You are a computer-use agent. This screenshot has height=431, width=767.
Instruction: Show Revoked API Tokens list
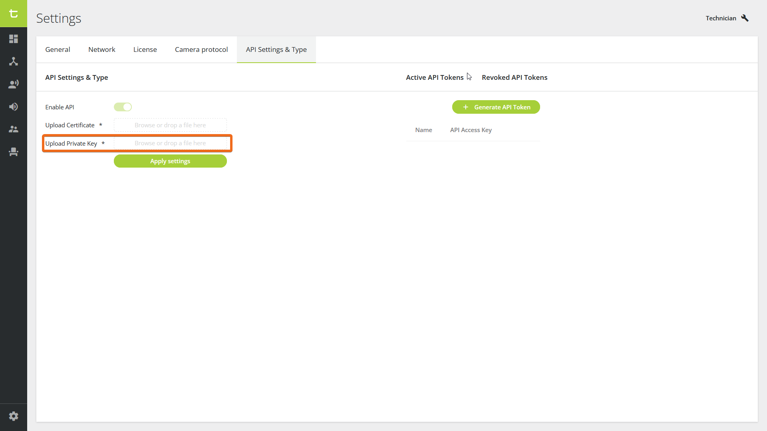pos(515,77)
